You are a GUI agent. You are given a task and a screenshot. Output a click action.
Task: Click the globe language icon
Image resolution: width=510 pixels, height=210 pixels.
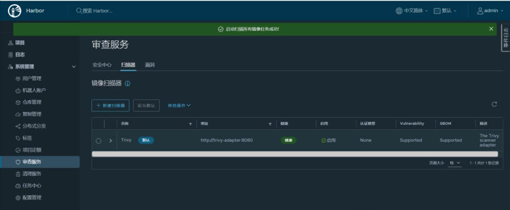(399, 11)
